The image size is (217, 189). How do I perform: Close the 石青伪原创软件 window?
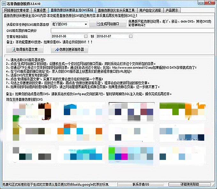coord(210,3)
